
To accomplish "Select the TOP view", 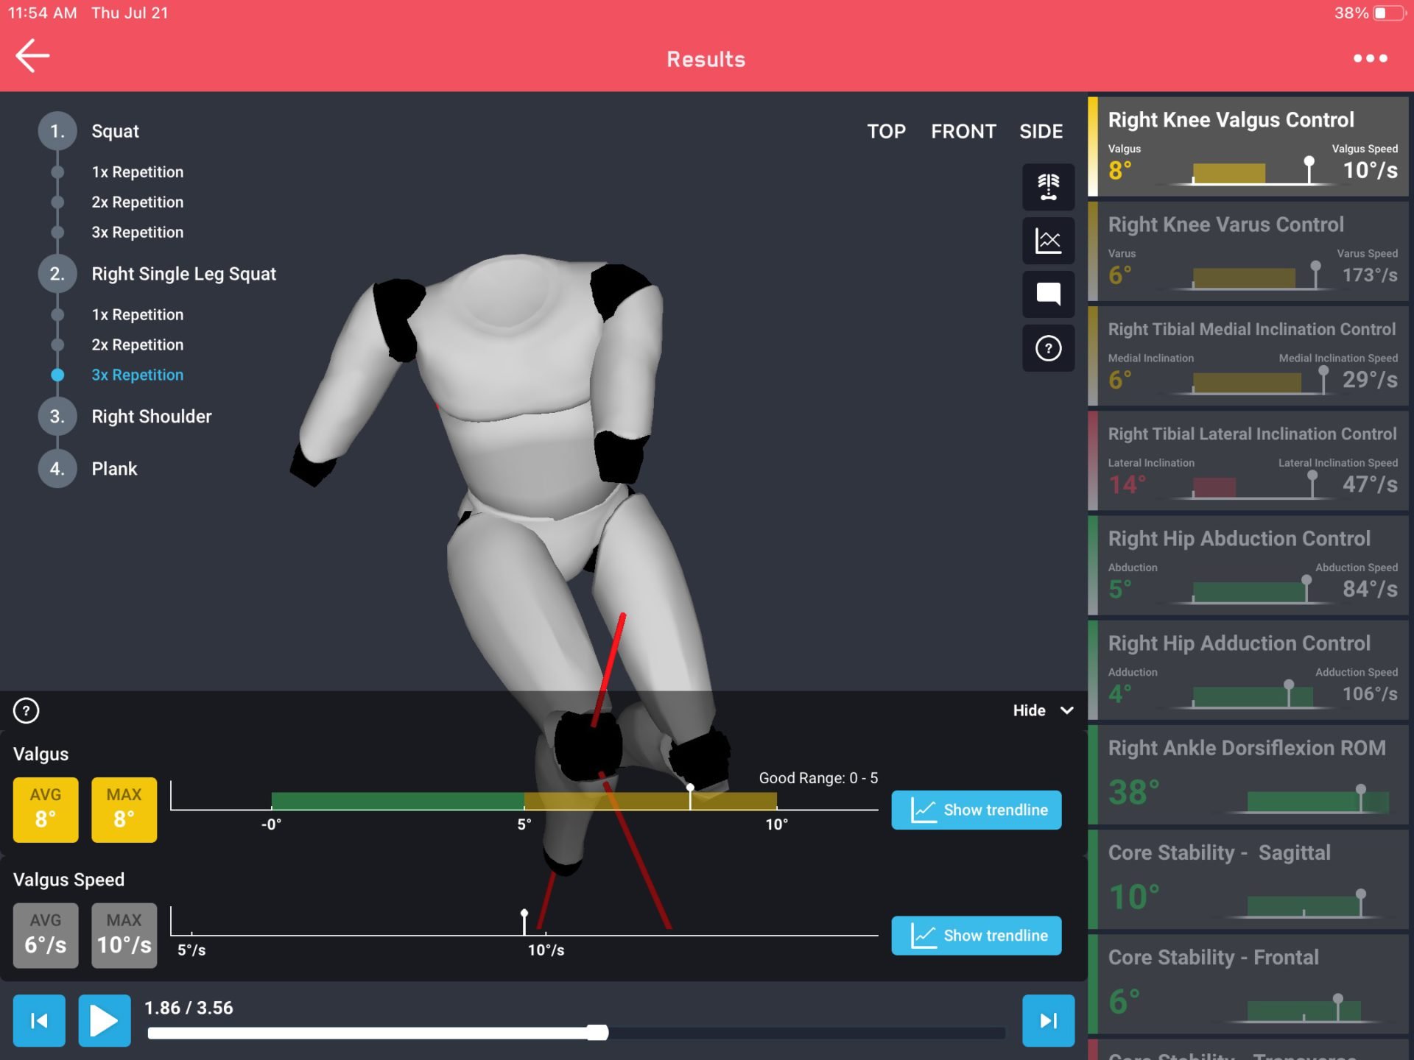I will (x=886, y=132).
